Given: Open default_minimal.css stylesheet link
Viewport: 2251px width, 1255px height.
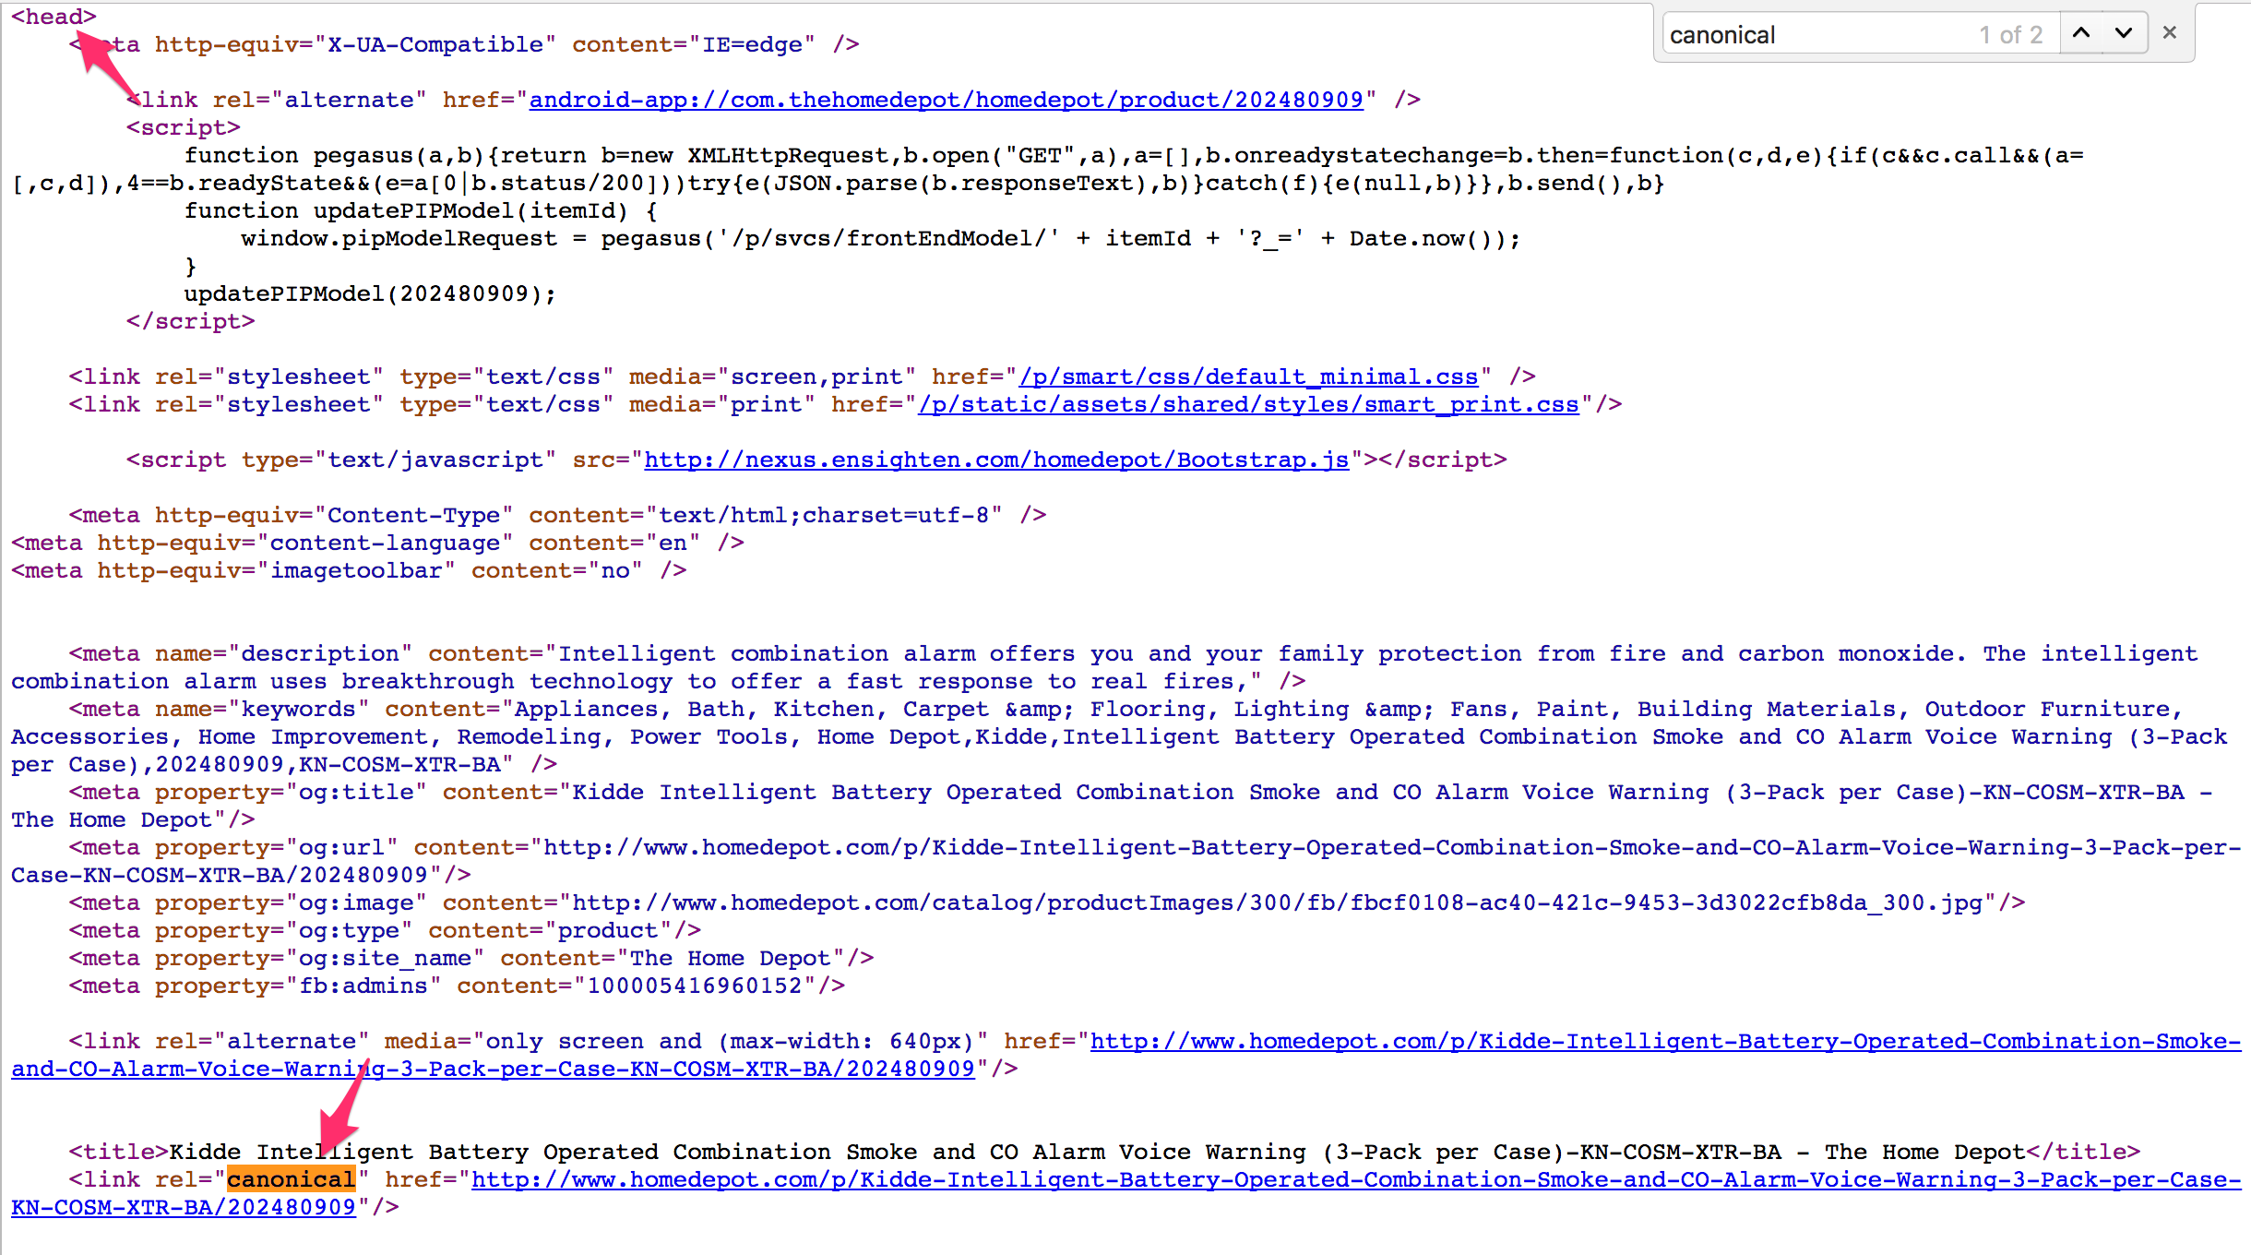Looking at the screenshot, I should pyautogui.click(x=1248, y=376).
